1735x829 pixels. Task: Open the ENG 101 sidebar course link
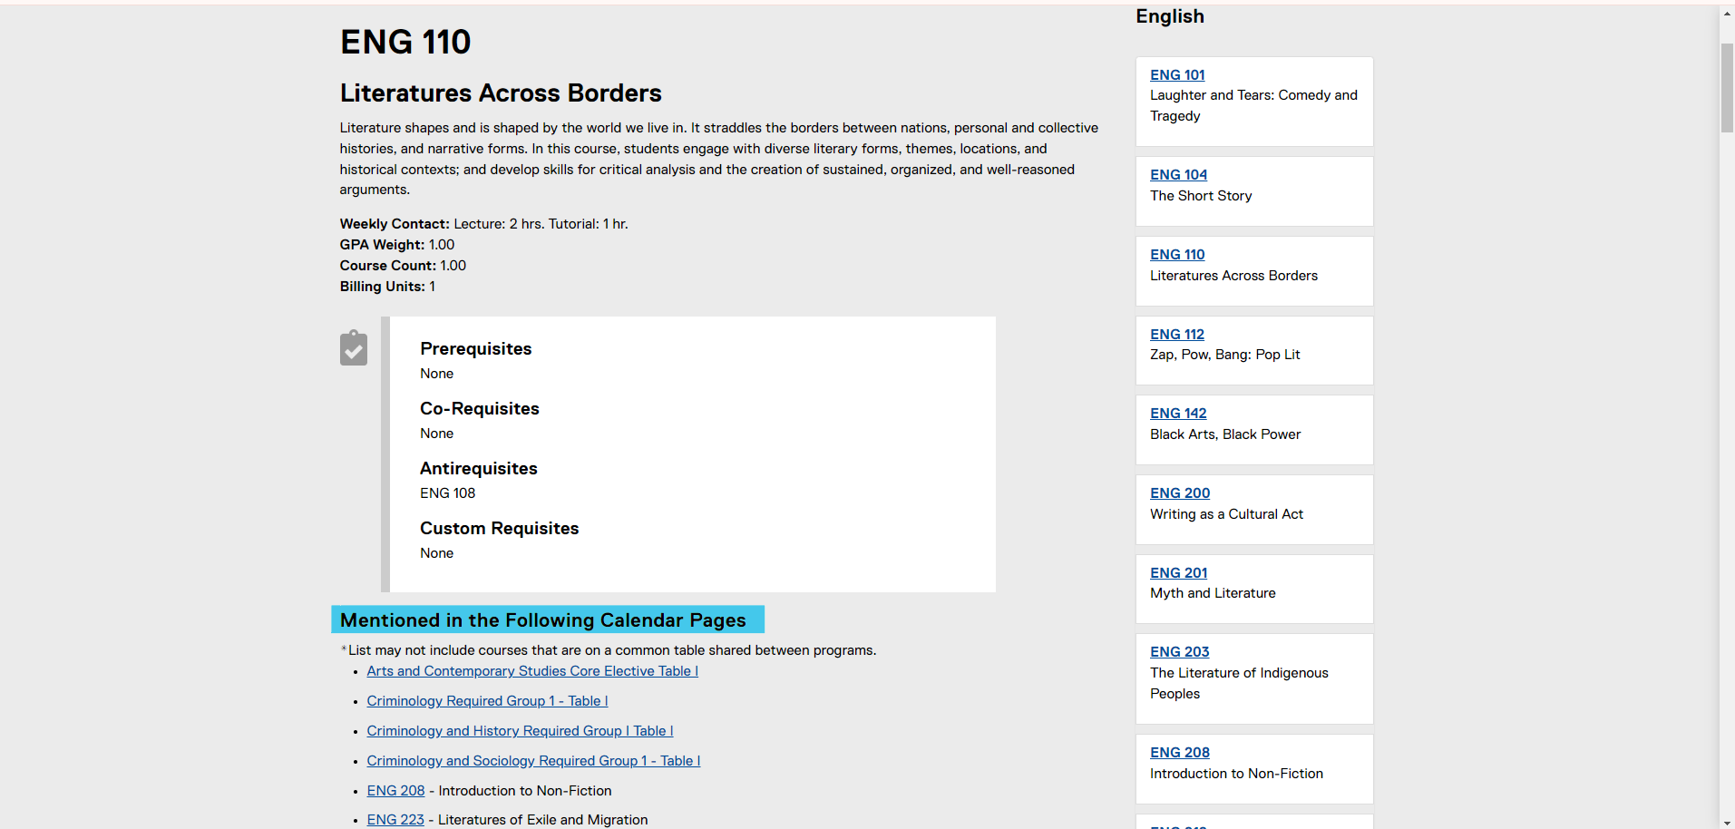click(x=1177, y=75)
